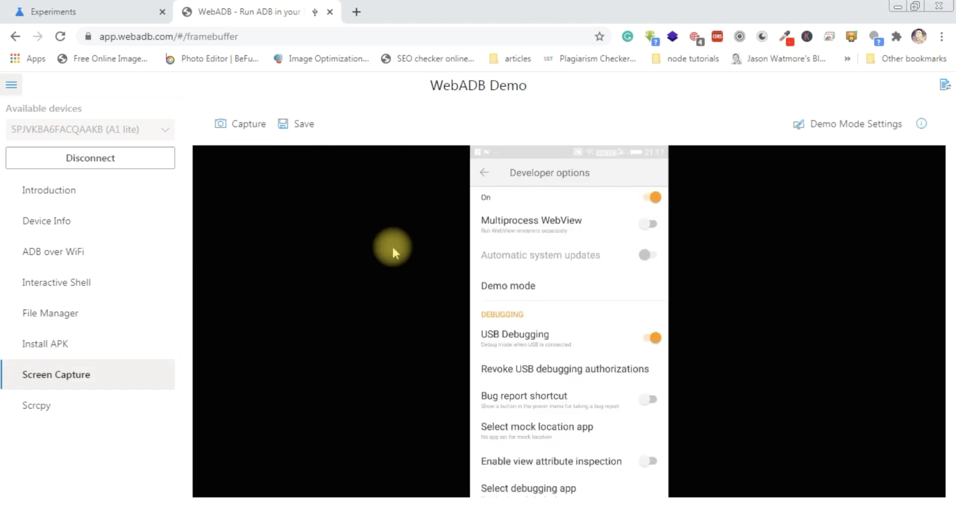The height and width of the screenshot is (507, 956).
Task: Go forward in browser history
Action: 38,37
